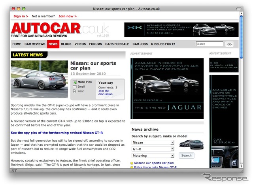253x186 pixels.
Task: Click the toolbar pill button in title bar
Action: (x=239, y=9)
